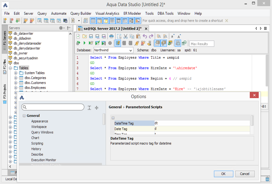
Task: Click the Redo arrow icon
Action: point(151,36)
